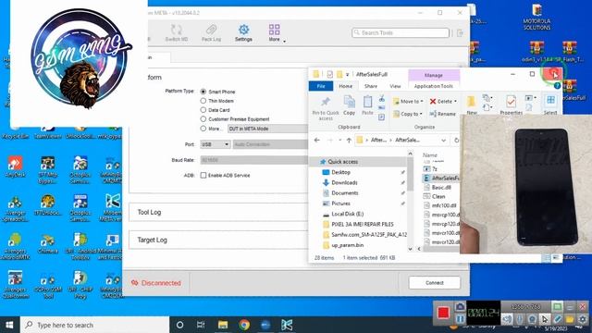Select Thin Modem platform type
Screen dimensions: 592x333
pyautogui.click(x=203, y=101)
